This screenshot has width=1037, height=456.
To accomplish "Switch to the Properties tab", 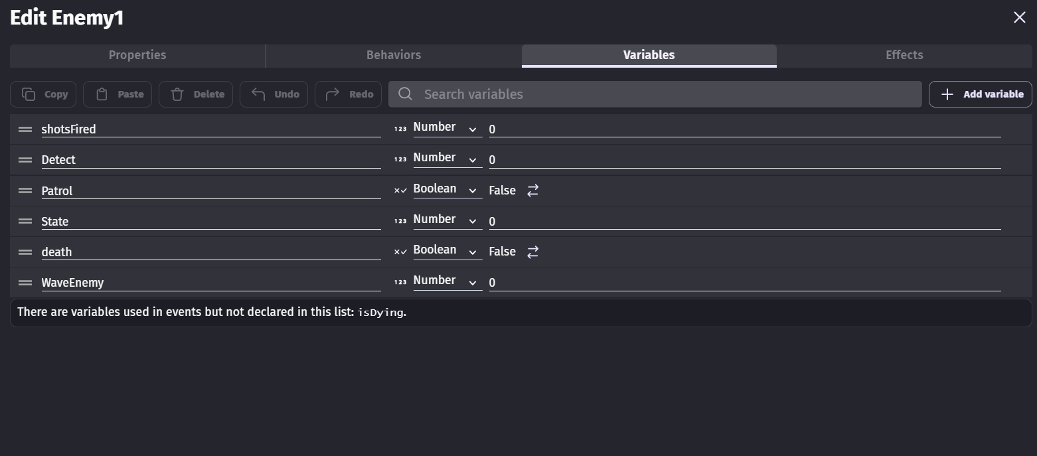I will [x=137, y=55].
